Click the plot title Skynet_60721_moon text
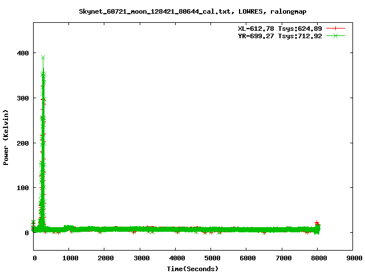365x274 pixels. (x=193, y=11)
